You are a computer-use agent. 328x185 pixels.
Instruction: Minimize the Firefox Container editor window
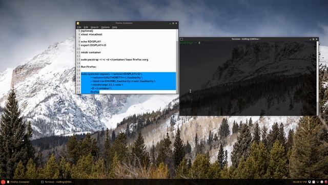[x=170, y=23]
